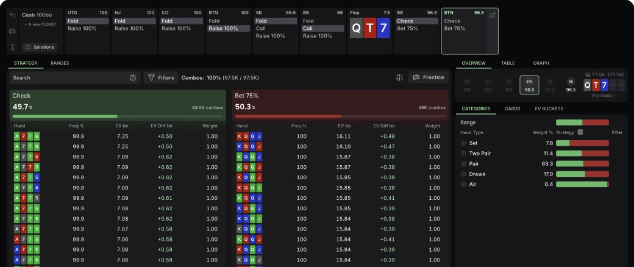Open the OVERVIEW tab
This screenshot has height=267, width=634.
coord(473,63)
